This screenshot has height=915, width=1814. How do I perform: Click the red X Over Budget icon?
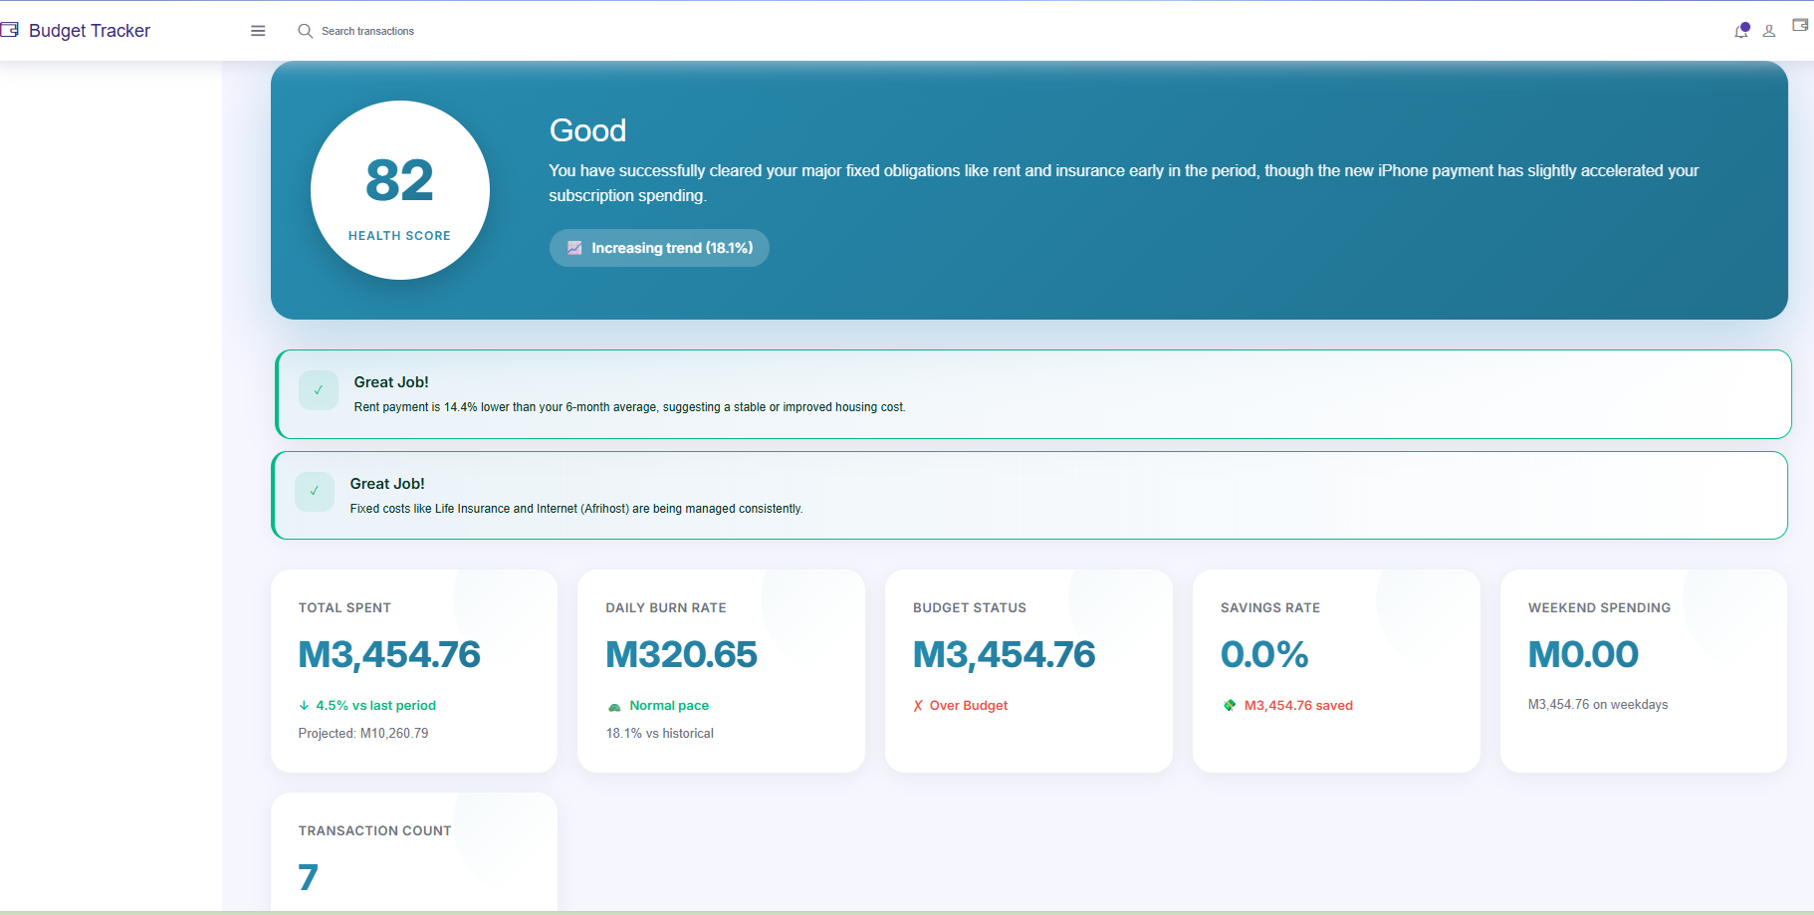(x=918, y=706)
